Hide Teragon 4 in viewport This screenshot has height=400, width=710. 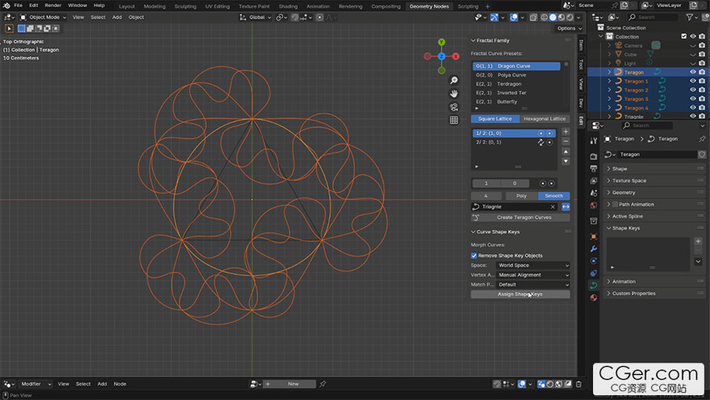click(693, 108)
